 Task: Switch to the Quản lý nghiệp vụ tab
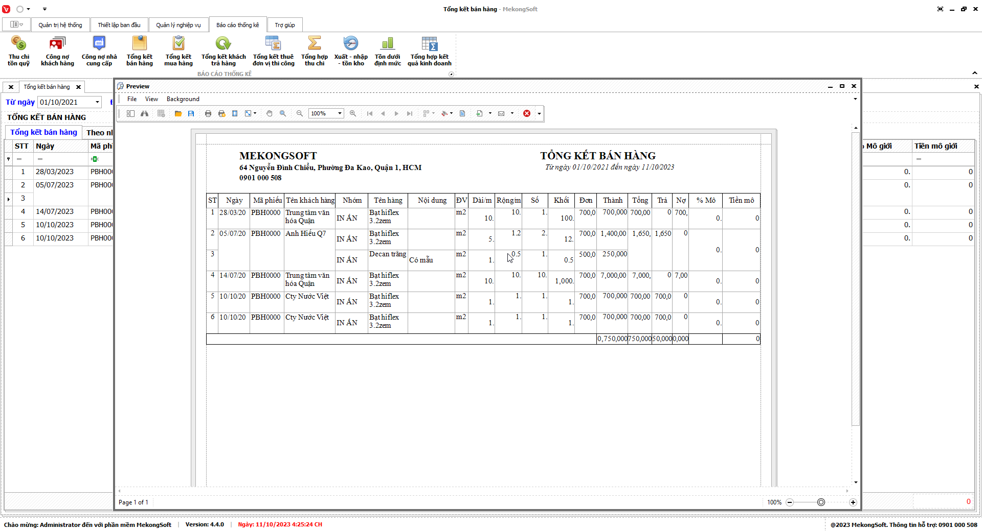[178, 25]
